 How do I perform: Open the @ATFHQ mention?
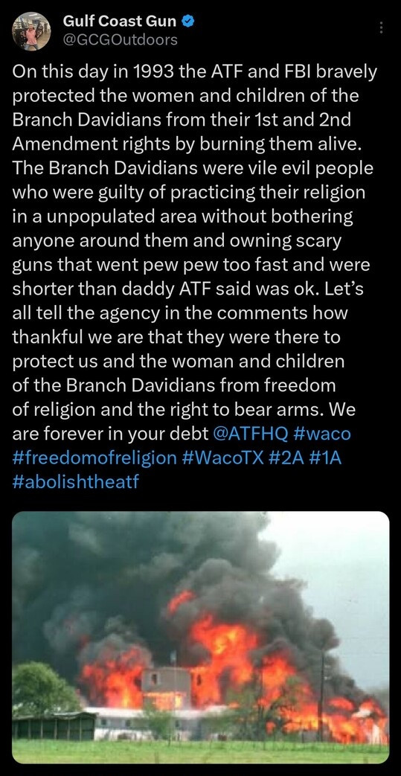point(249,434)
